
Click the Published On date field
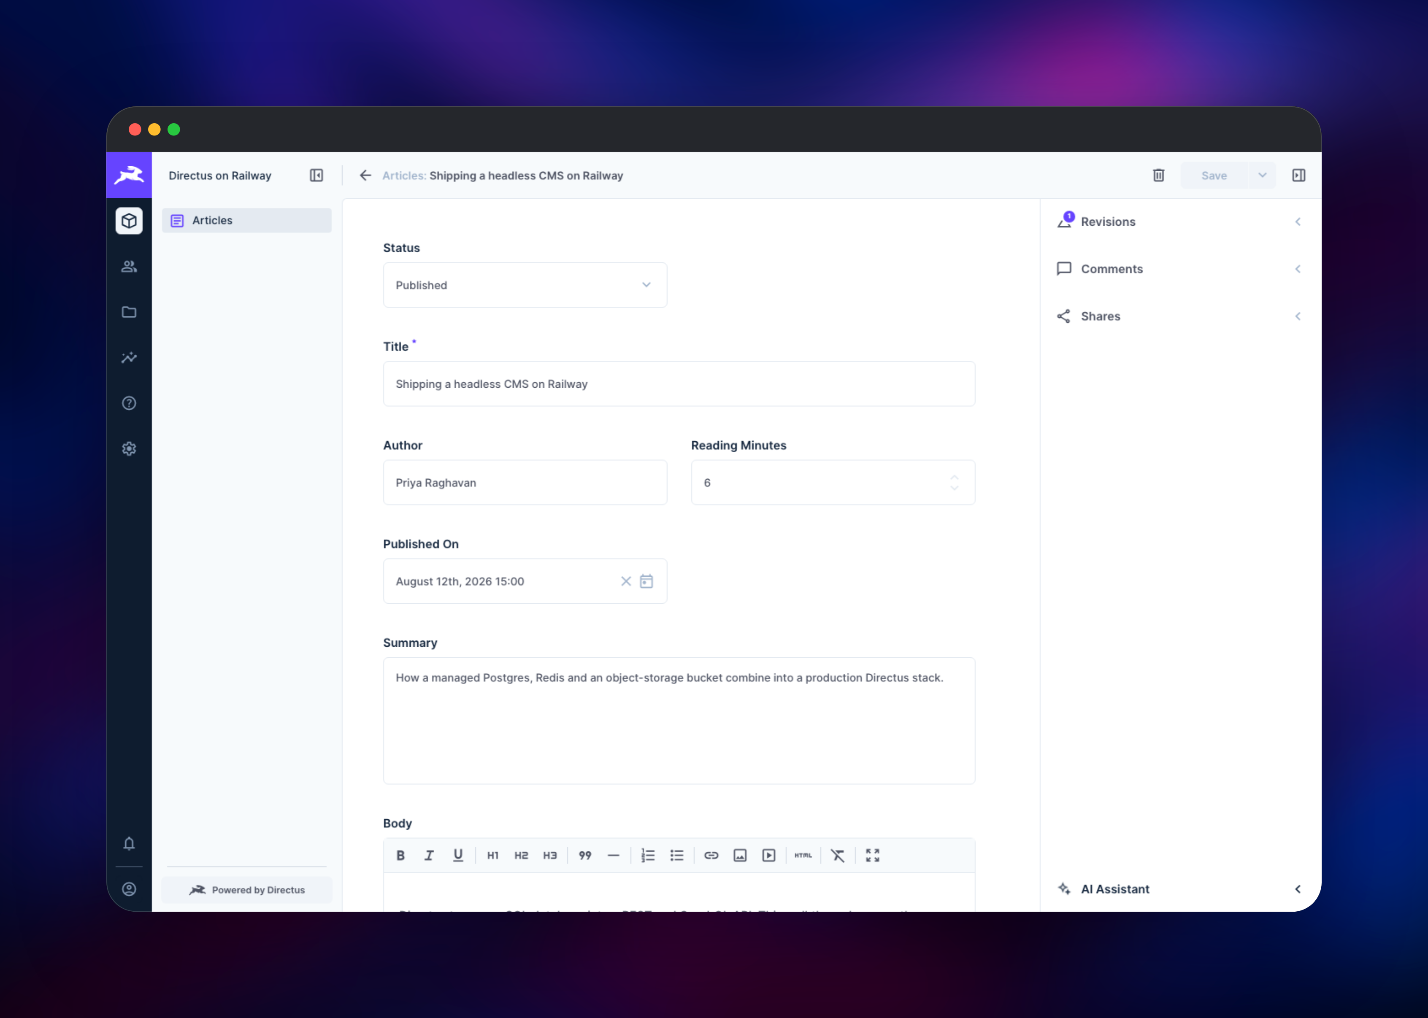525,581
